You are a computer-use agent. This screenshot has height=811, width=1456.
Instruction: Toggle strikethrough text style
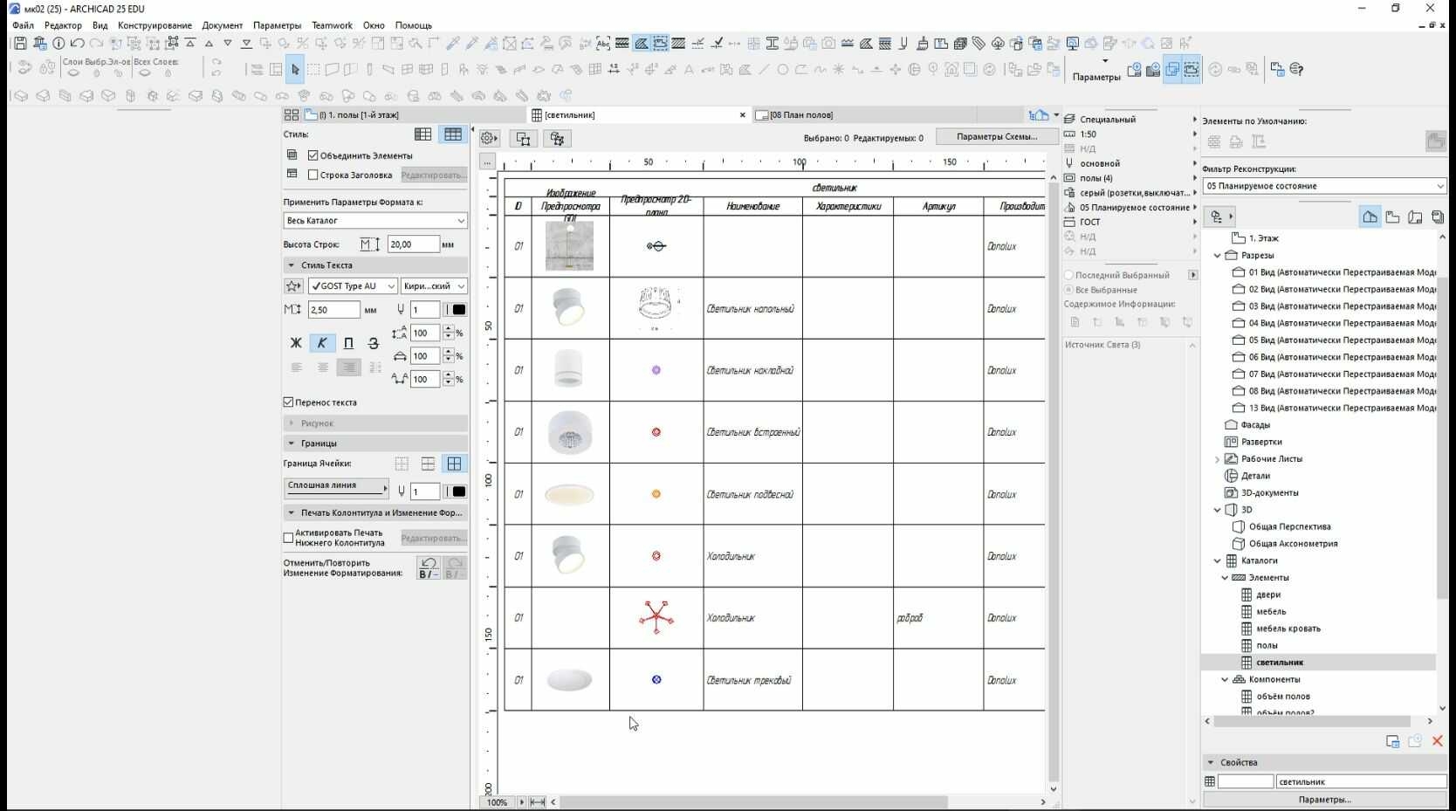tap(374, 343)
